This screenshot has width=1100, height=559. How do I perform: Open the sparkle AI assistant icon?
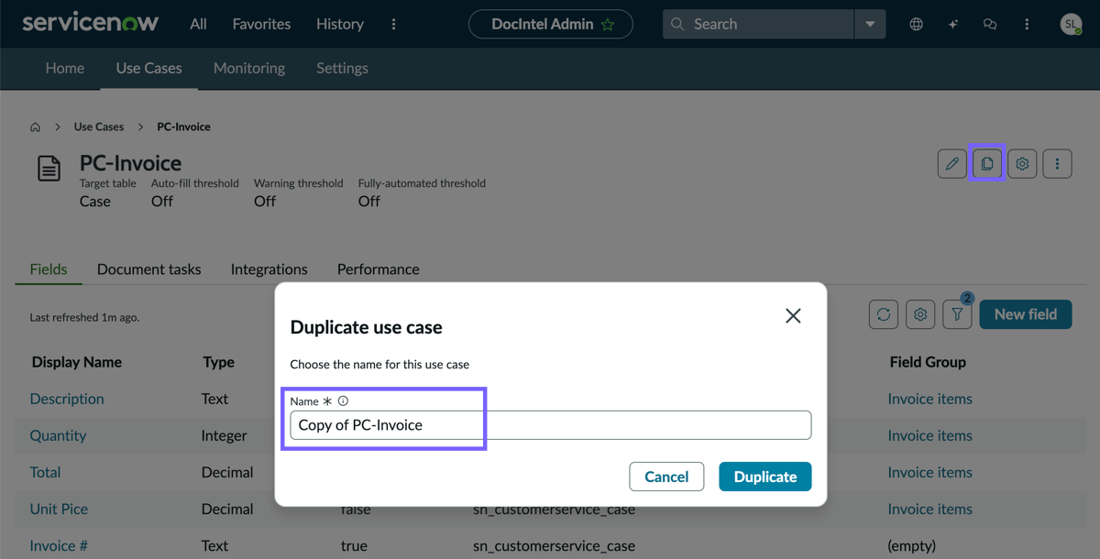953,24
